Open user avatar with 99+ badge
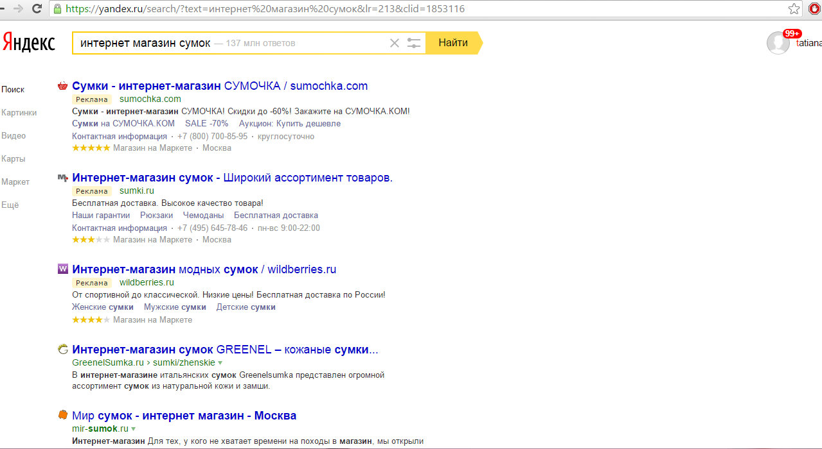Screen dimensions: 822x449 (778, 43)
